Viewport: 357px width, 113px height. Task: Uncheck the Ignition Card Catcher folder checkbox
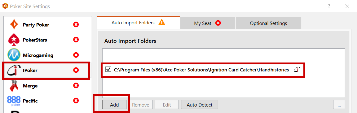tap(108, 70)
